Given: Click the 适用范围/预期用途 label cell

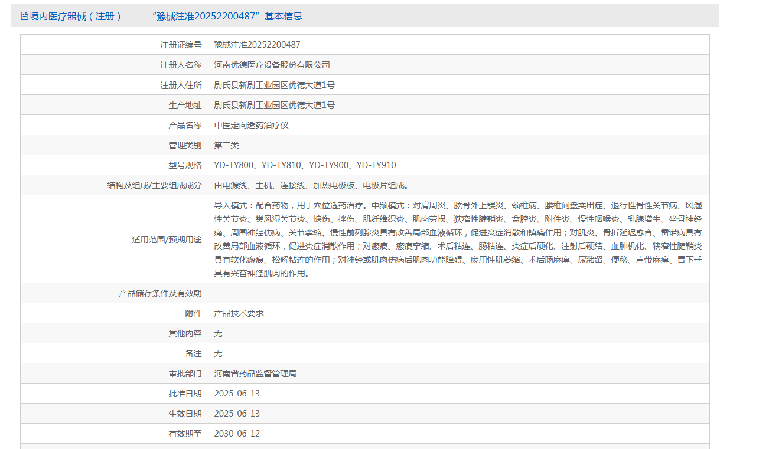Looking at the screenshot, I should click(x=115, y=239).
